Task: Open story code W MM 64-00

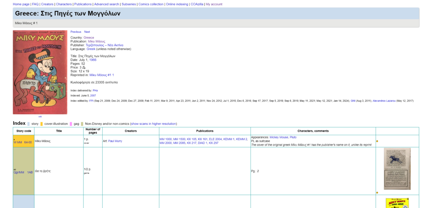Action: point(23,142)
